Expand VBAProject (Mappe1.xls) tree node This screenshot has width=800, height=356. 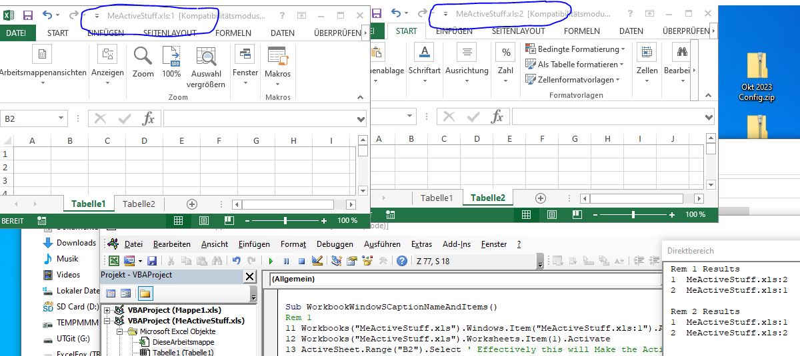pos(107,310)
